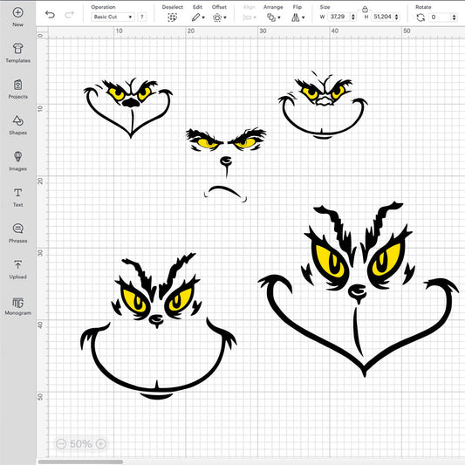
Task: Expand the Flip dropdown arrow
Action: click(x=303, y=17)
